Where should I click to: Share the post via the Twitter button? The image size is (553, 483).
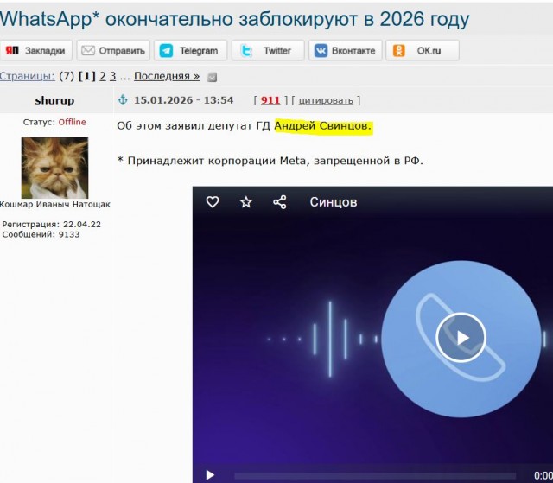268,50
